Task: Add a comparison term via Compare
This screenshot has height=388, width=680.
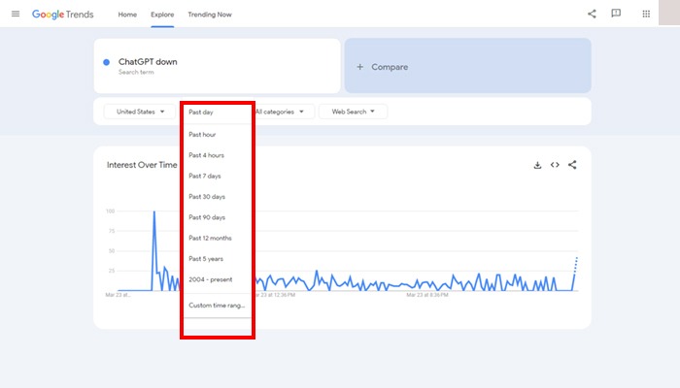Action: [x=468, y=66]
